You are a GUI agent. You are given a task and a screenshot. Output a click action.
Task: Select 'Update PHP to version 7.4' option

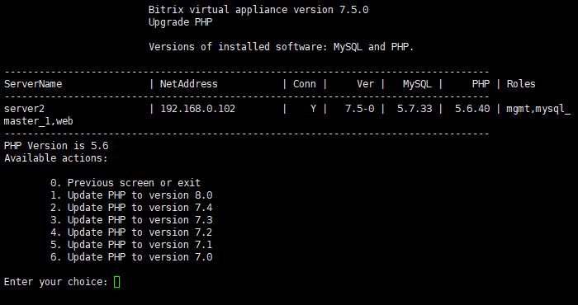tap(131, 208)
